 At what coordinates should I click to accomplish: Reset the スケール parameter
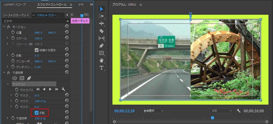(67, 38)
